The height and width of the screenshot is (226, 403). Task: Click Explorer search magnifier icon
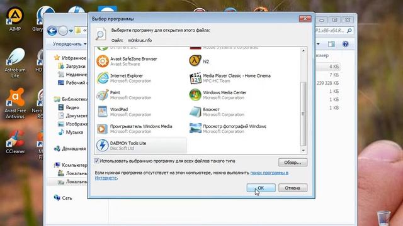(x=349, y=31)
